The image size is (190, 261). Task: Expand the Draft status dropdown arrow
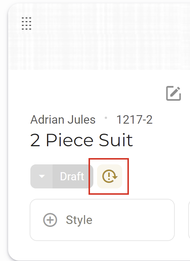point(41,176)
